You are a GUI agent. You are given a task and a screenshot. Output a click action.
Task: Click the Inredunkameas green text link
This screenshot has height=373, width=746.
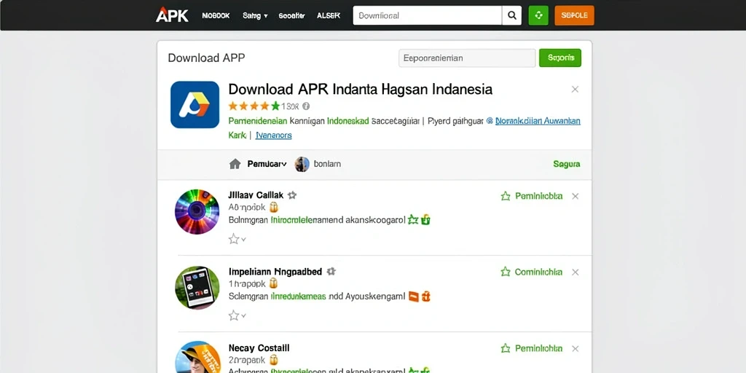point(298,297)
